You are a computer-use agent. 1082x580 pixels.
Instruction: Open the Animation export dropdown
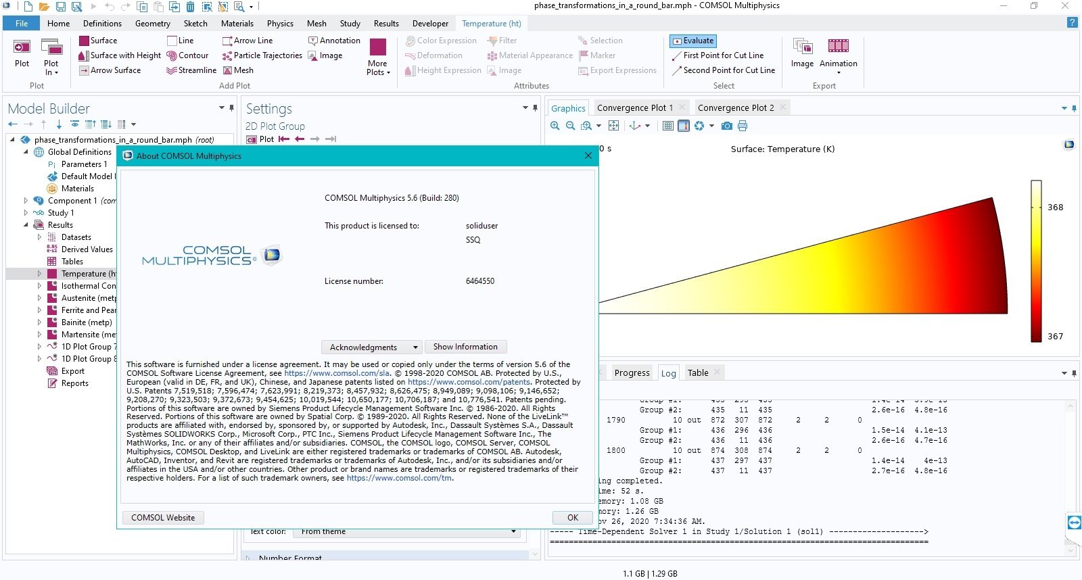point(839,57)
